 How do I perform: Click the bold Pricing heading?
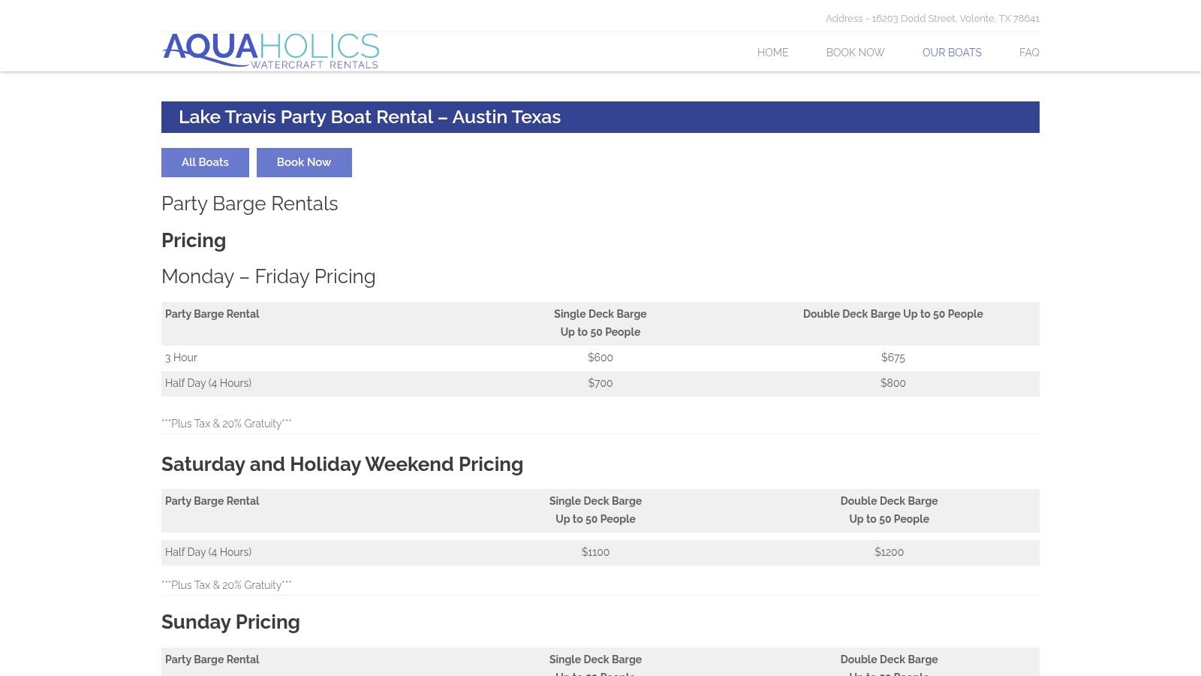click(194, 240)
